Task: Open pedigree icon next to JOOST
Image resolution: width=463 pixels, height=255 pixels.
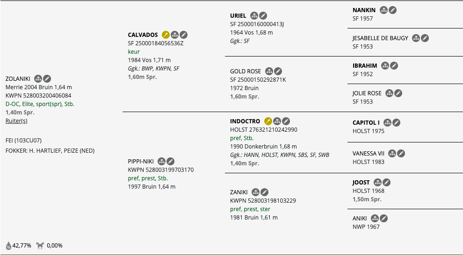Action: point(378,183)
